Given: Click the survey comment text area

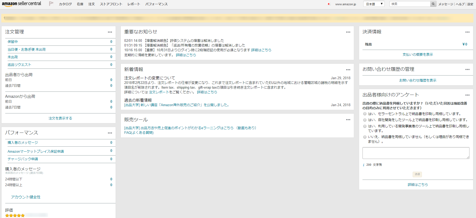Looking at the screenshot, I should coord(416,153).
